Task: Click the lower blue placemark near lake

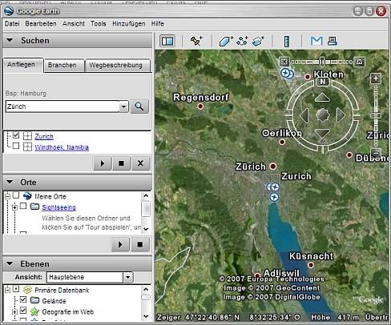Action: coord(274,198)
